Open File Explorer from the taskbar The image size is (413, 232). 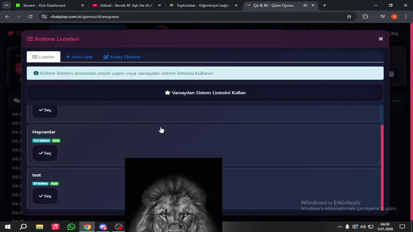click(39, 227)
